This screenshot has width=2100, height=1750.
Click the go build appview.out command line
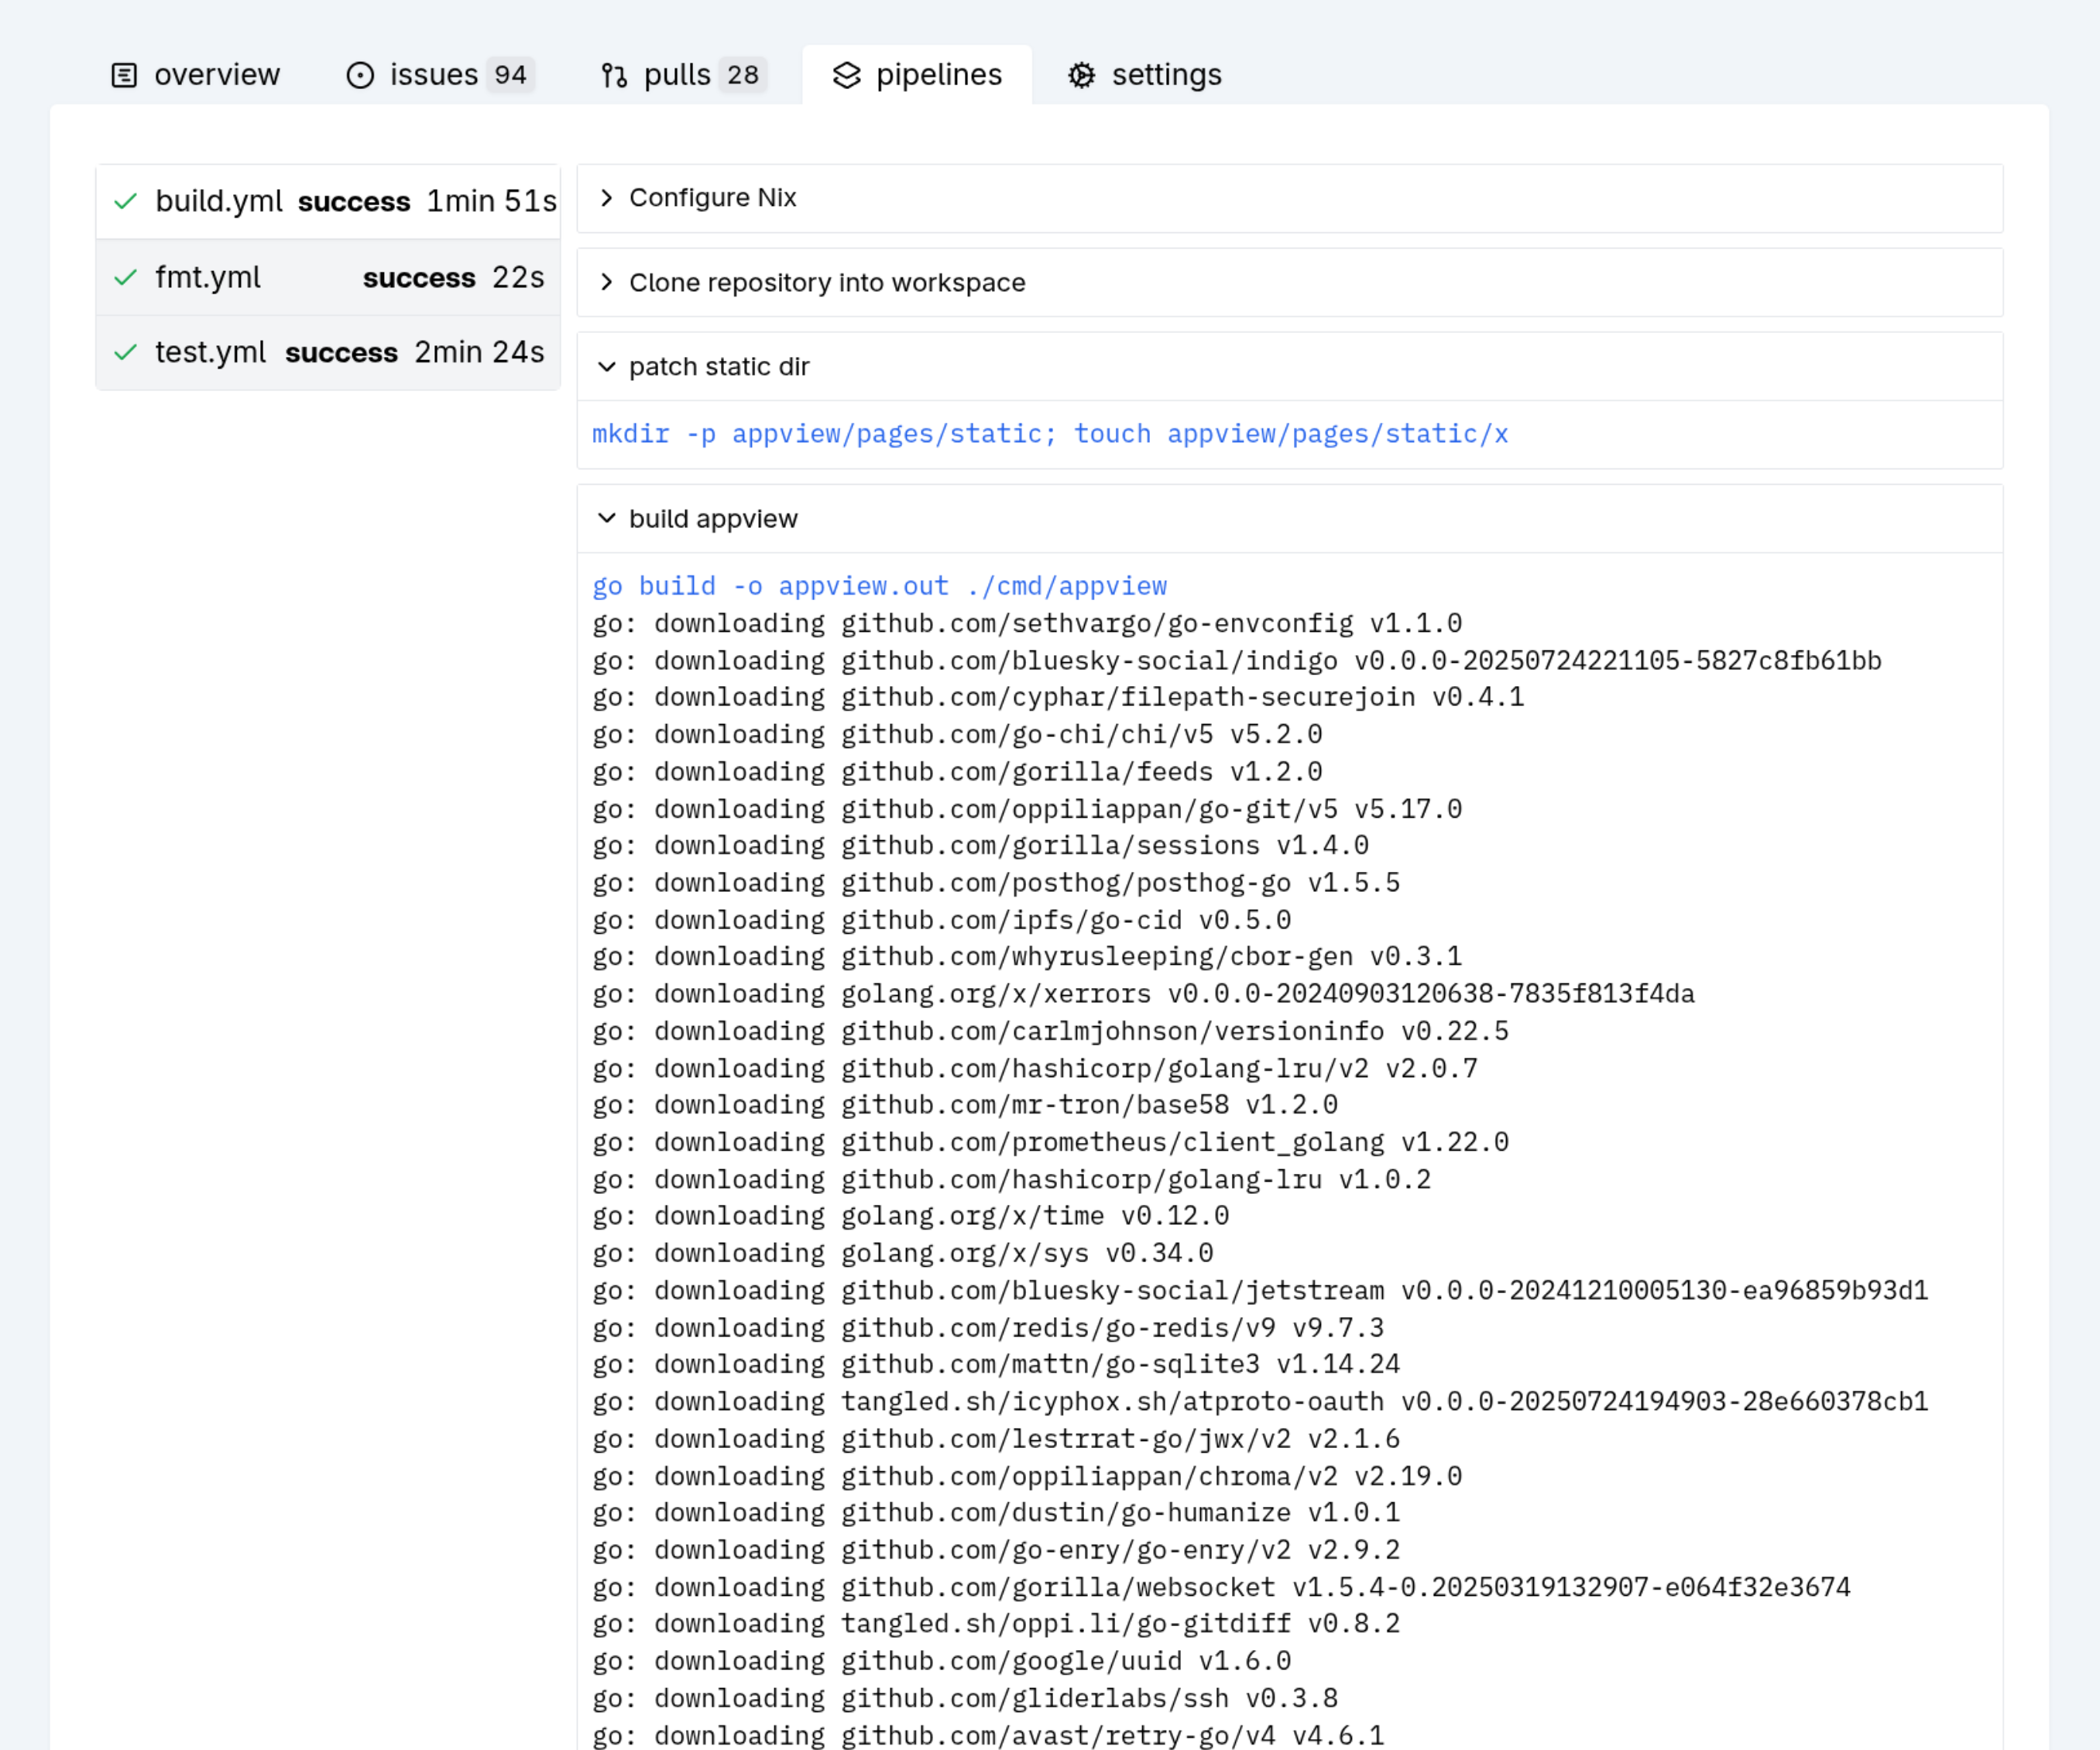[x=879, y=586]
